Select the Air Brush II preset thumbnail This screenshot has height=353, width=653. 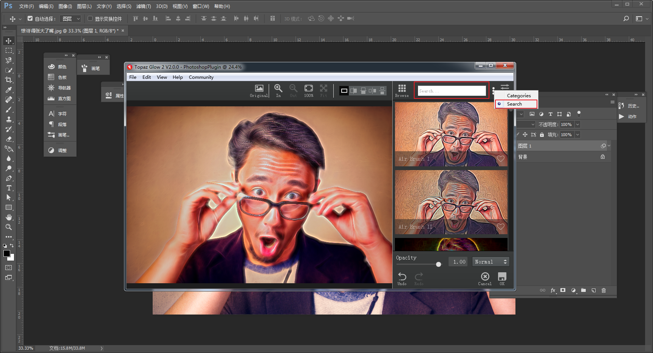click(451, 202)
